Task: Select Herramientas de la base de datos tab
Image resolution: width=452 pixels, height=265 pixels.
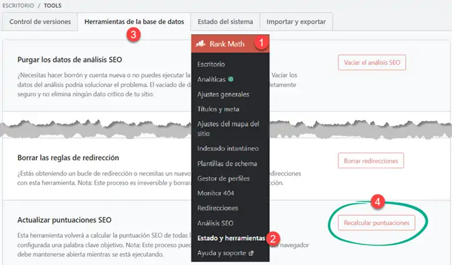Action: coord(134,22)
